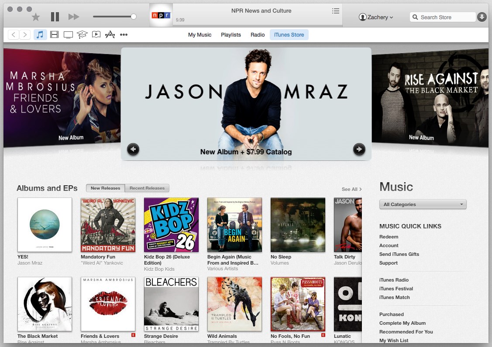Switch to the Radio tab

point(258,35)
